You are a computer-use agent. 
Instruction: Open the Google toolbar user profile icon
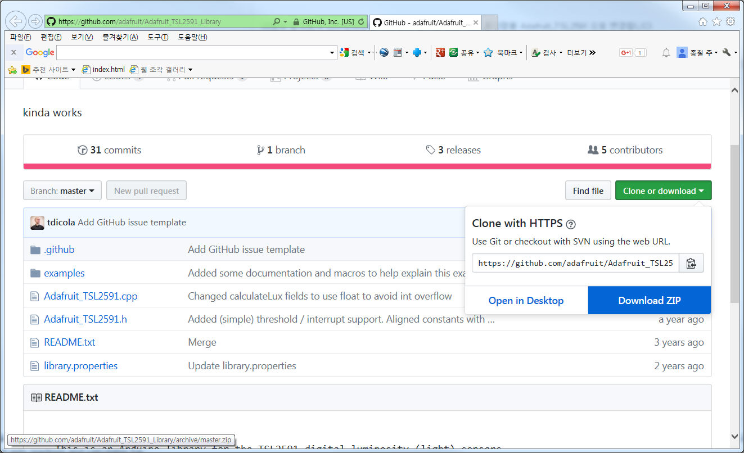click(682, 52)
